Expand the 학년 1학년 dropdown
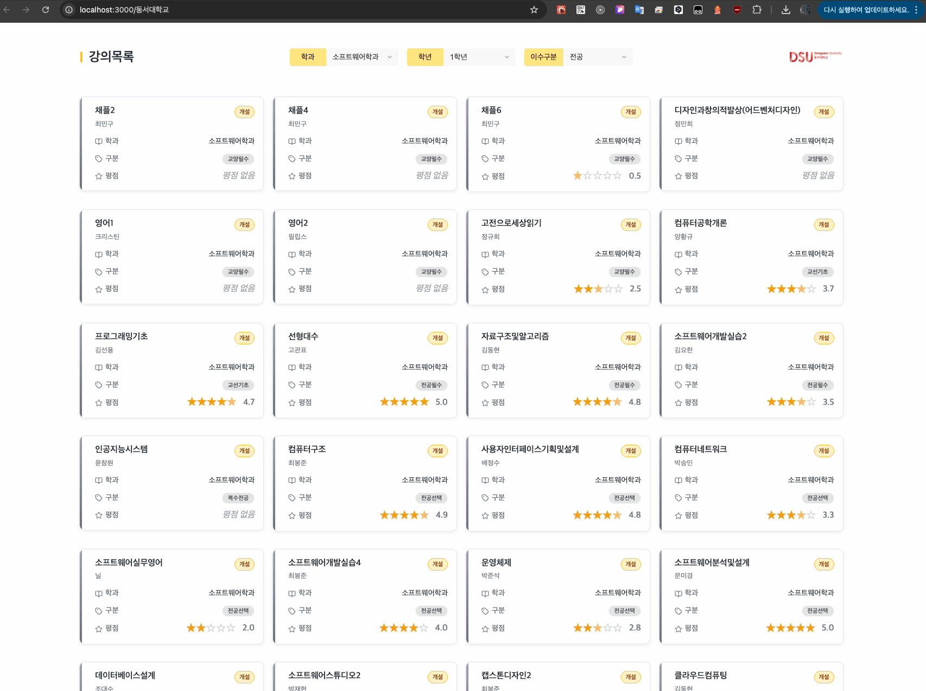This screenshot has height=691, width=926. [x=479, y=57]
